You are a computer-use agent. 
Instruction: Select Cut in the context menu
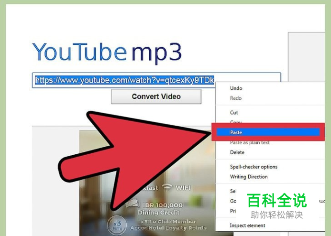tap(234, 113)
